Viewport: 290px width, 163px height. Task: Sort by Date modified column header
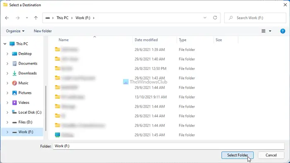click(x=146, y=40)
